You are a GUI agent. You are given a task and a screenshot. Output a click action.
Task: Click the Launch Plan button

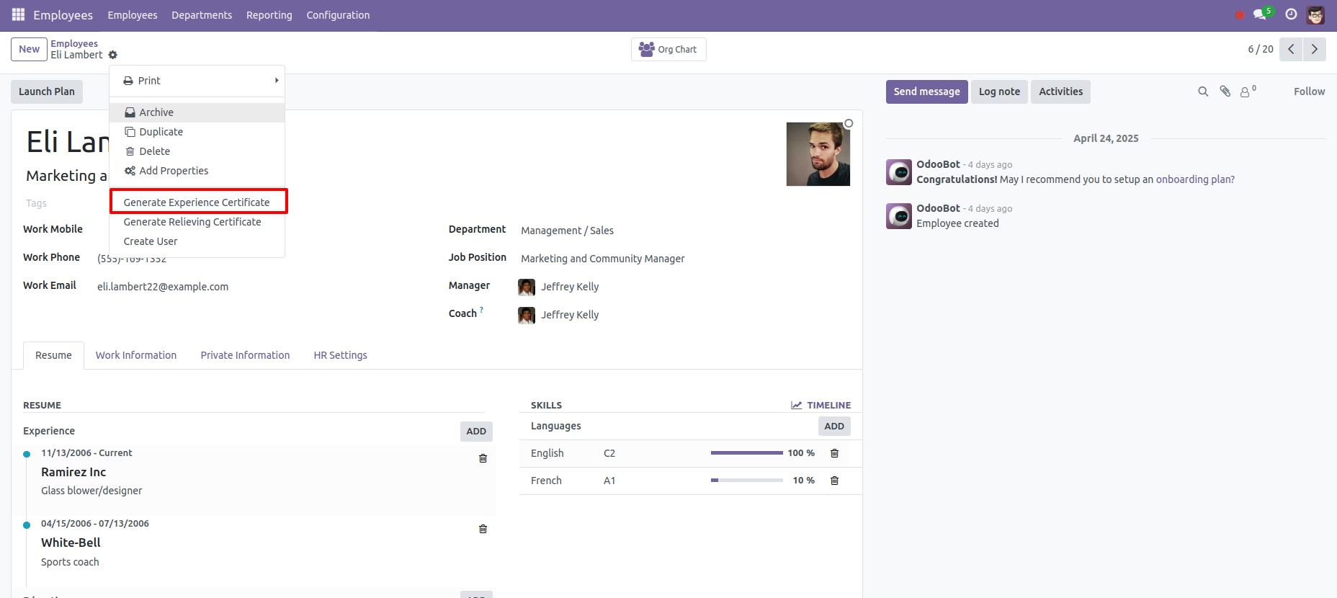click(x=47, y=92)
